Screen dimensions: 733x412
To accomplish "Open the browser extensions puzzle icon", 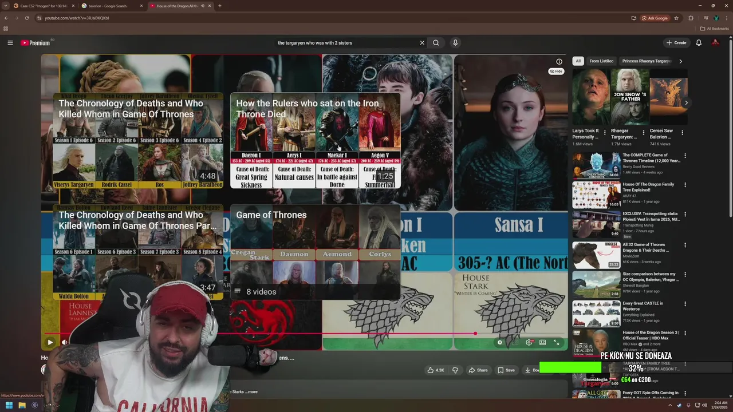I will [x=691, y=18].
